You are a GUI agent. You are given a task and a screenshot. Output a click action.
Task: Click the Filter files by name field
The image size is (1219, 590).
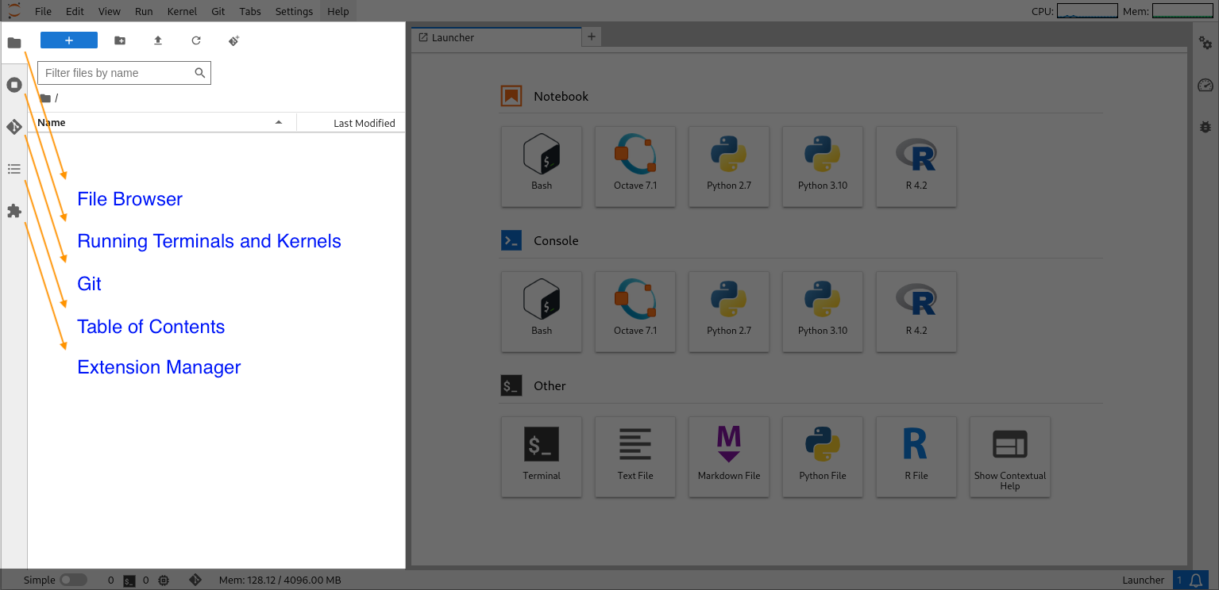124,73
